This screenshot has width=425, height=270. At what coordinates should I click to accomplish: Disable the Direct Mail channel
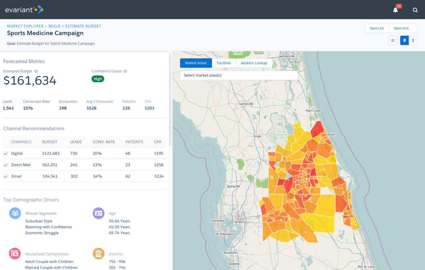tap(5, 165)
